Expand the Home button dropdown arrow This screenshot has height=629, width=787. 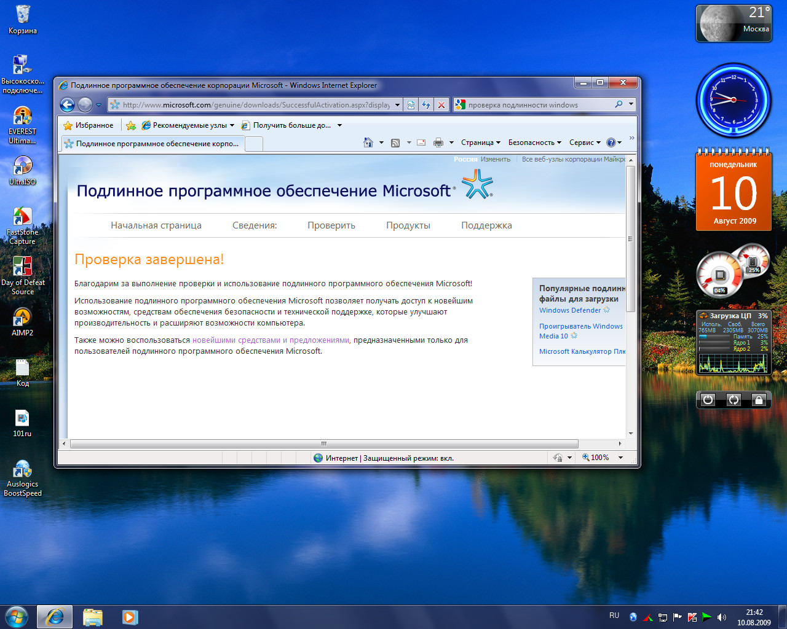point(381,143)
